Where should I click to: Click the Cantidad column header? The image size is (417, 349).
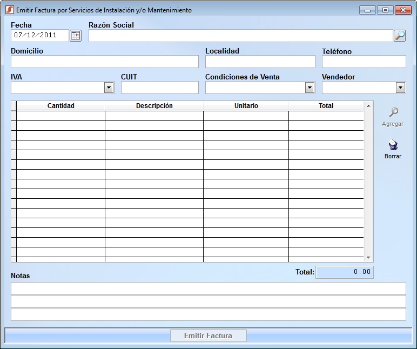60,106
